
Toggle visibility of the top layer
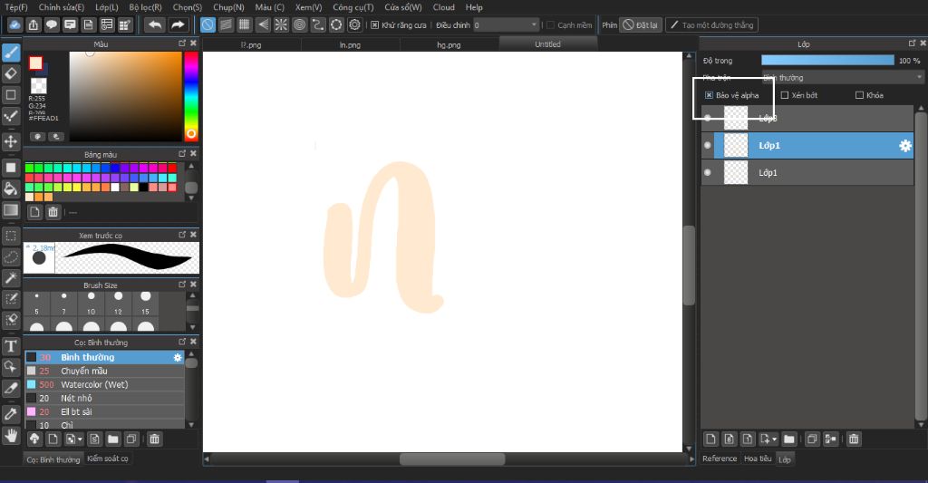(707, 118)
